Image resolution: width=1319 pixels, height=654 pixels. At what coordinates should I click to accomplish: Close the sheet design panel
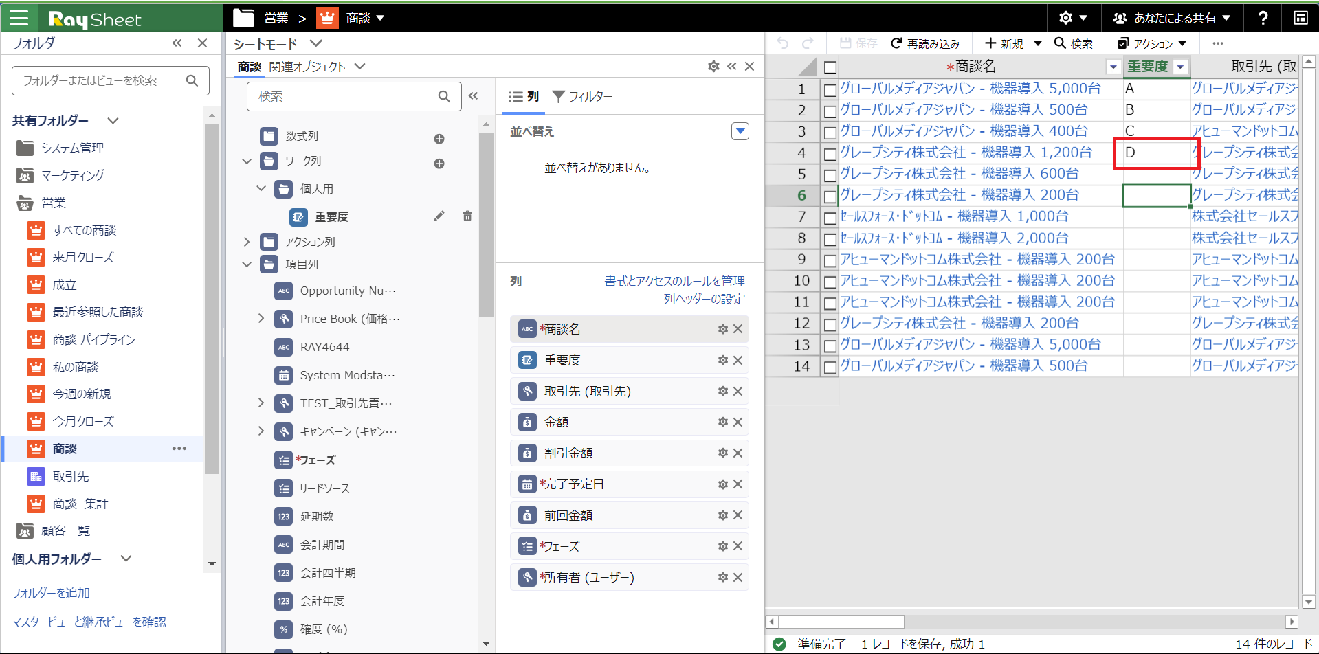[x=750, y=66]
